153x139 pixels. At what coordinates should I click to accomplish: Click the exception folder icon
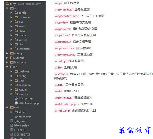point(16,85)
